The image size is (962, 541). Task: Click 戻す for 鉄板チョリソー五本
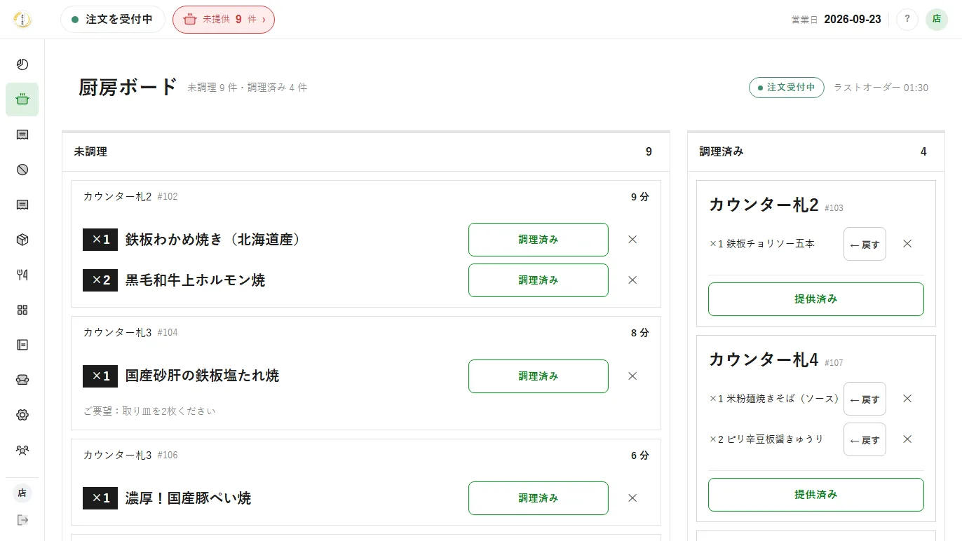pos(865,244)
